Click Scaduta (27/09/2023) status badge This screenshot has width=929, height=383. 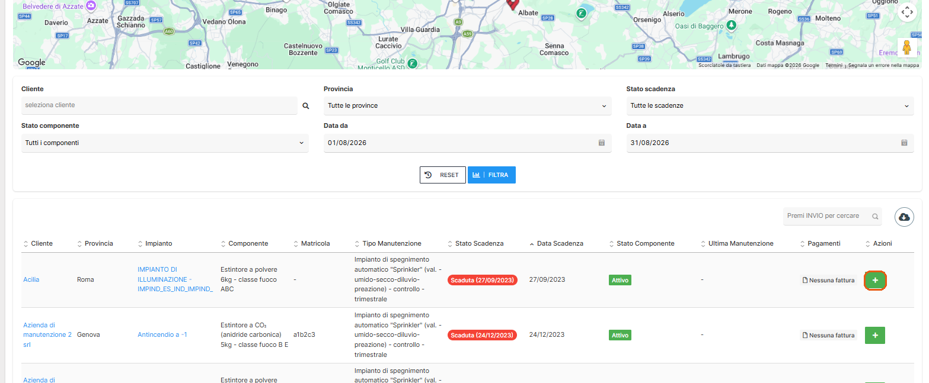pyautogui.click(x=483, y=280)
